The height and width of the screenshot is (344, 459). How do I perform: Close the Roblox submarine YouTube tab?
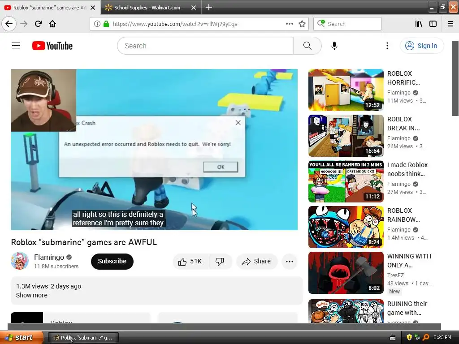point(93,8)
